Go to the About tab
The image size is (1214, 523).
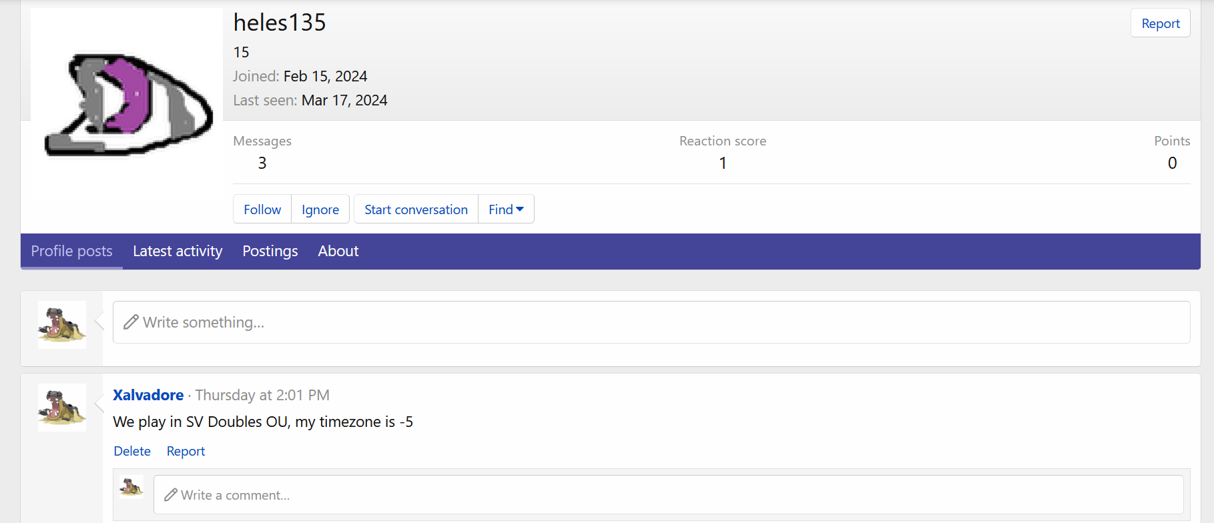(x=338, y=251)
